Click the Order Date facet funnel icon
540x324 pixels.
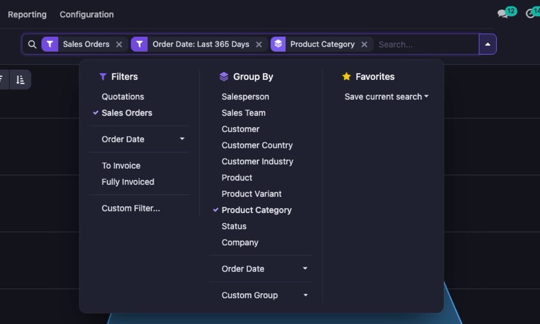click(139, 44)
